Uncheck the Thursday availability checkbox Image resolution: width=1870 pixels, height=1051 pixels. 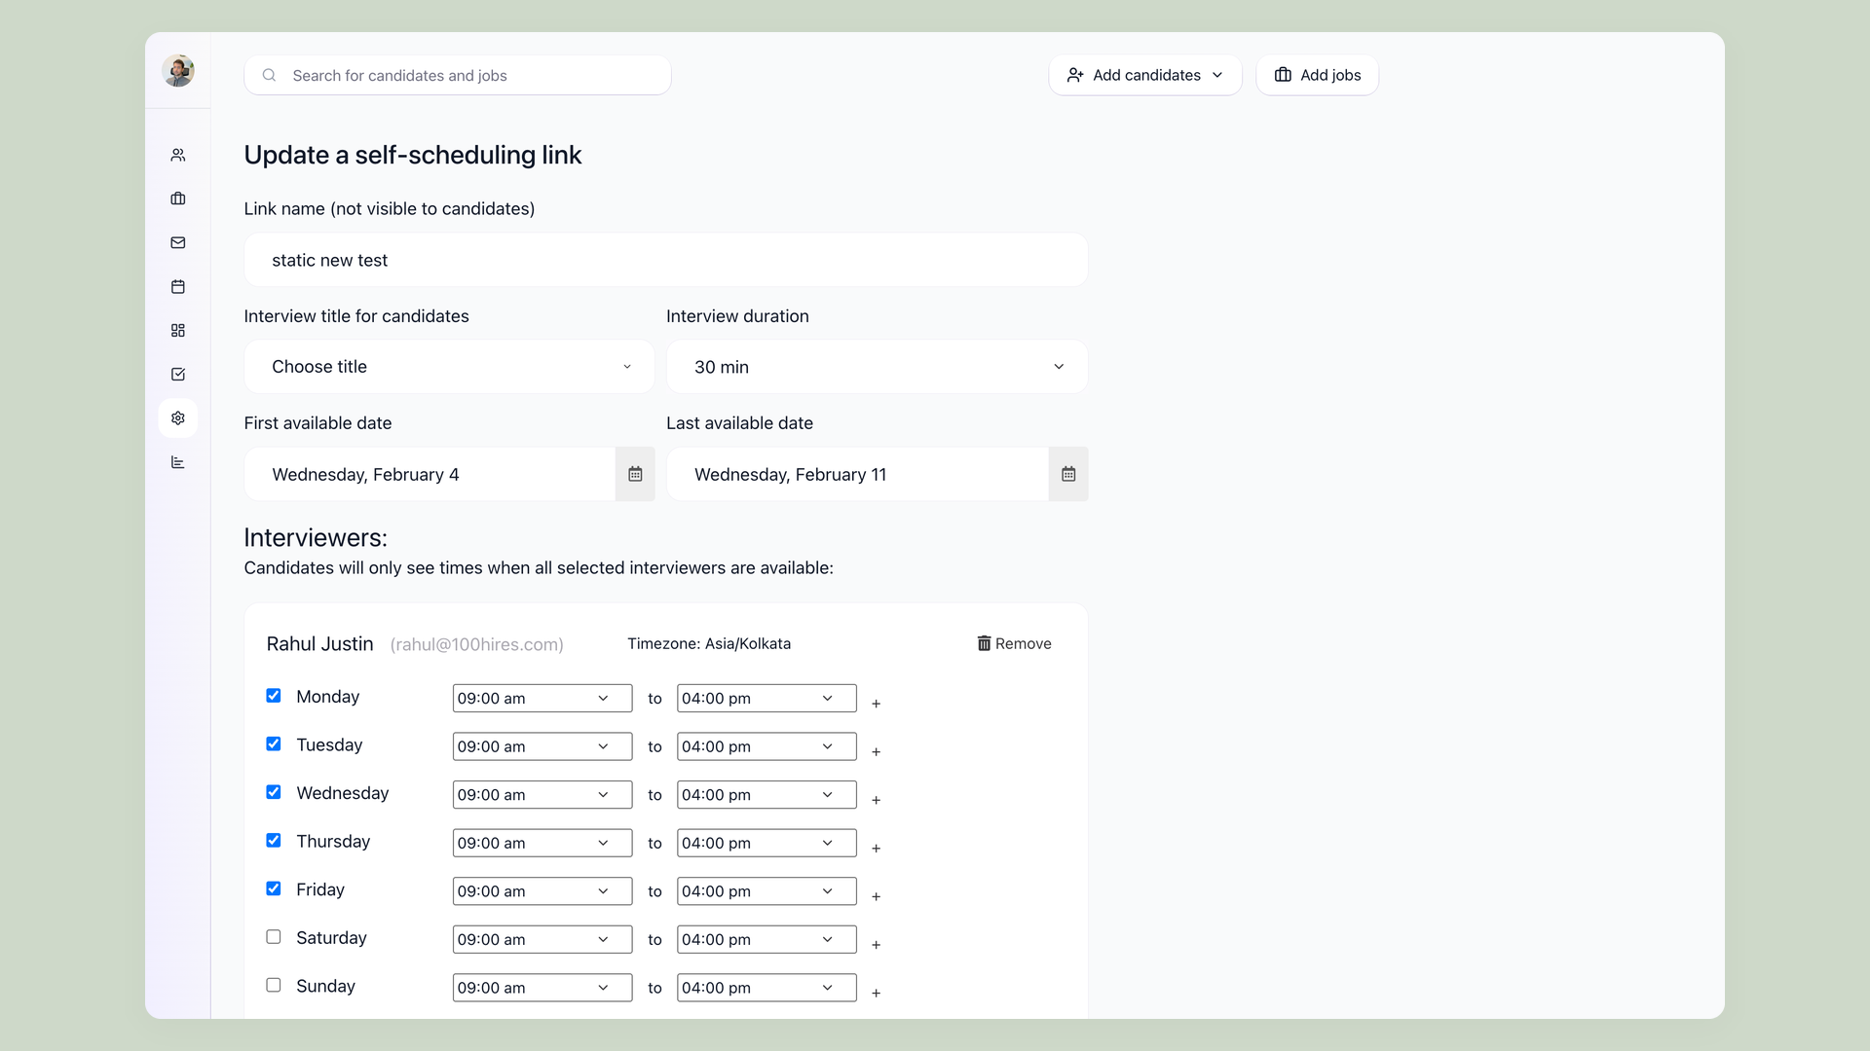coord(274,840)
